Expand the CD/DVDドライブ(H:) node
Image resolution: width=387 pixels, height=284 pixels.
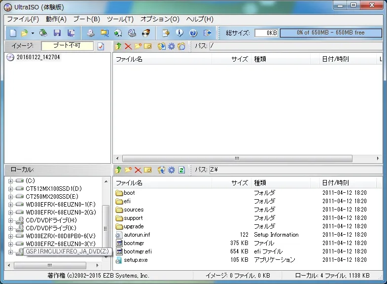point(10,220)
